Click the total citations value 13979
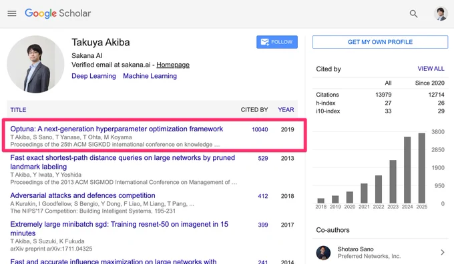Viewport: 454px width, 264px height. coord(383,95)
